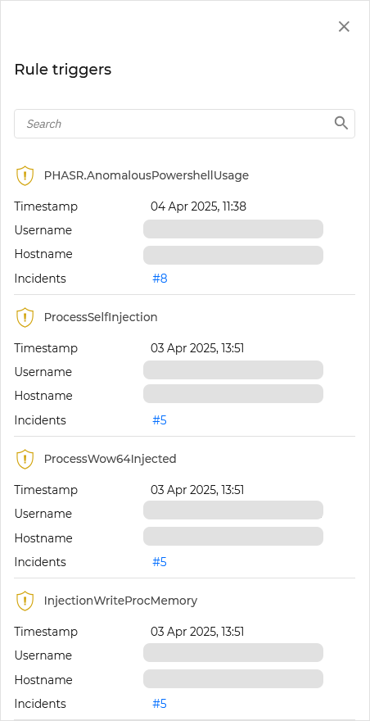This screenshot has height=721, width=370.
Task: Click the shield icon beside InjectionWriteProcMemory
Action: 25,601
